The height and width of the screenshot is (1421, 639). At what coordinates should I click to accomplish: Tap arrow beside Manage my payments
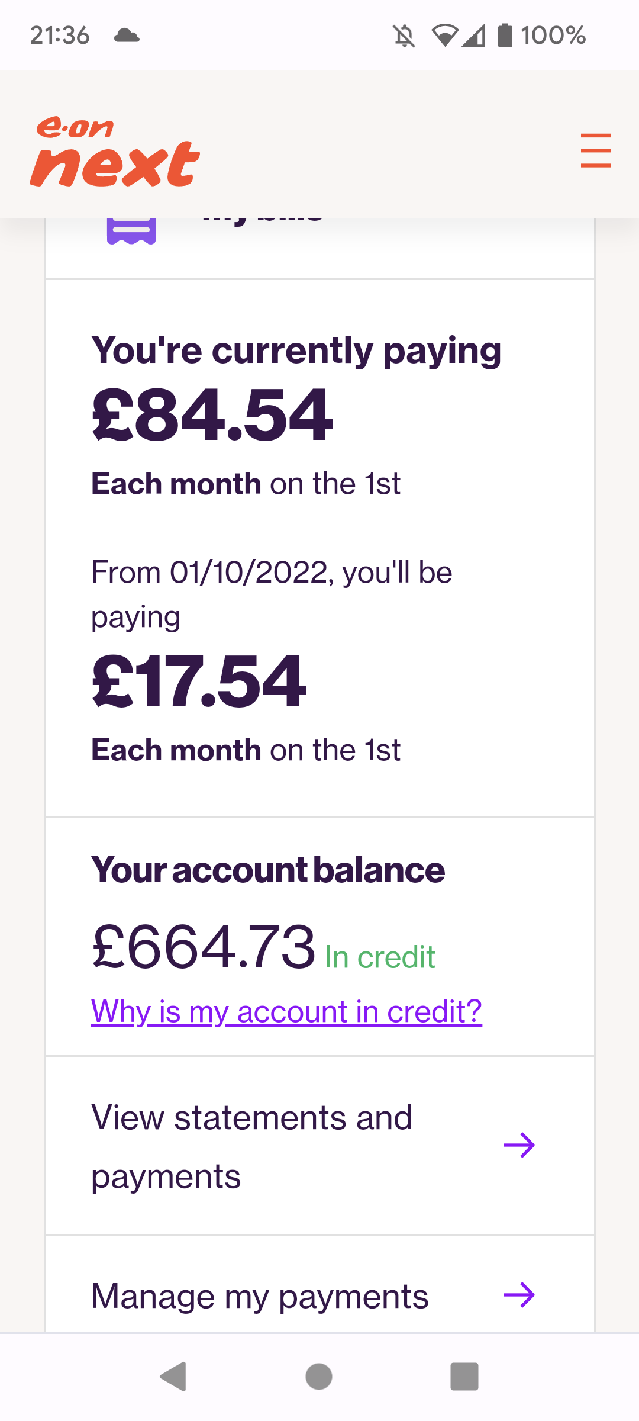pyautogui.click(x=519, y=1295)
